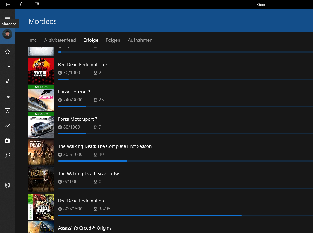Viewport: 313px width, 233px height.
Task: Open The Walking Dead First Season cover
Action: pos(41,152)
